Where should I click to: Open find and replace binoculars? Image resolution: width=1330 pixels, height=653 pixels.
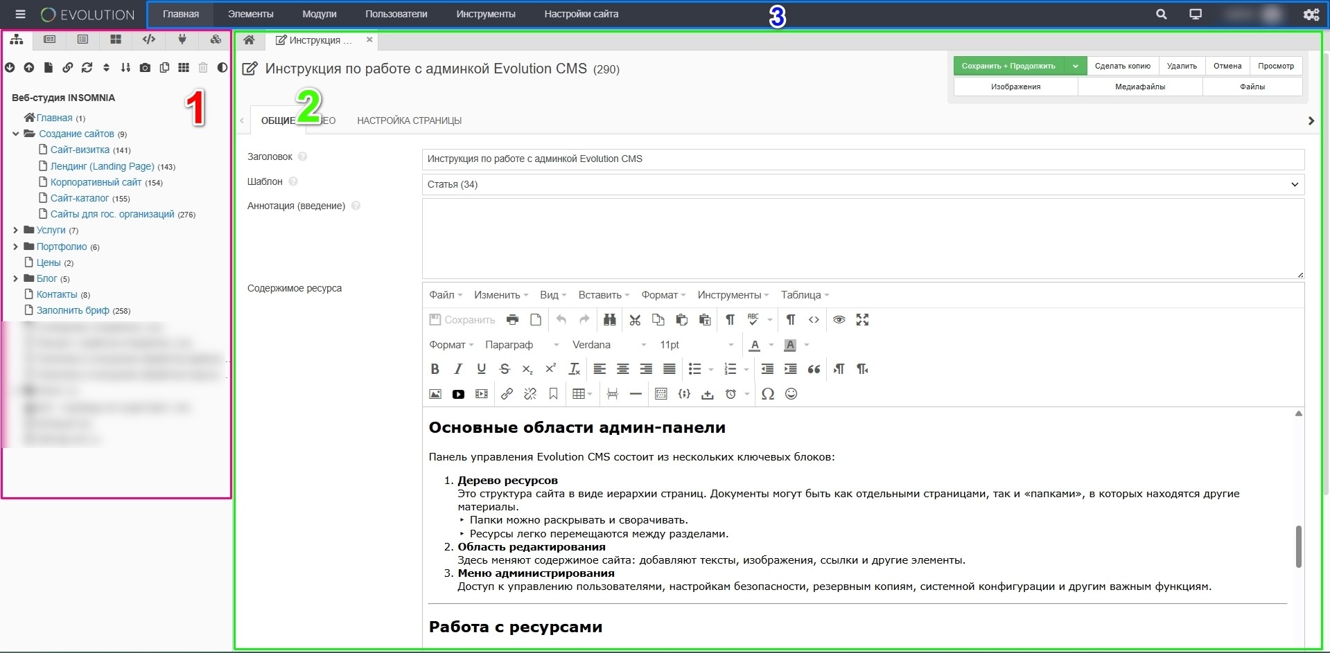pos(610,320)
